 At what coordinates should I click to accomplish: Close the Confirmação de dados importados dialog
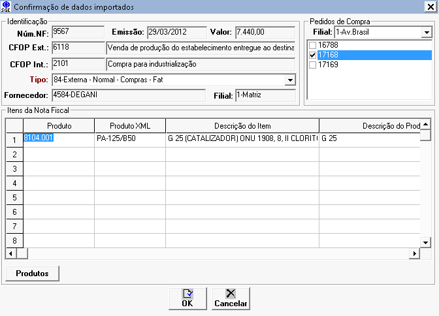coord(429,7)
